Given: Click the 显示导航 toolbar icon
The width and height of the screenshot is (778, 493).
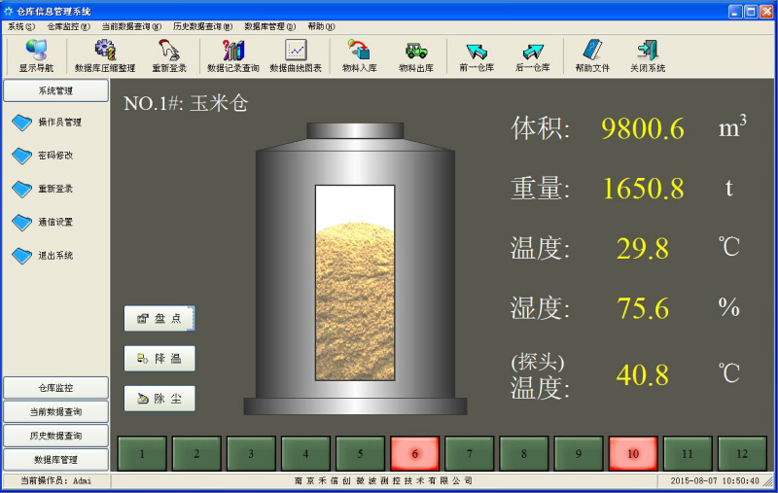Looking at the screenshot, I should [36, 54].
